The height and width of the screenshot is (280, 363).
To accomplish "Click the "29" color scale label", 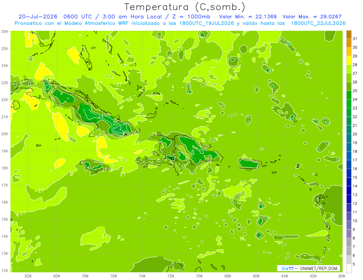I will 355,56.
